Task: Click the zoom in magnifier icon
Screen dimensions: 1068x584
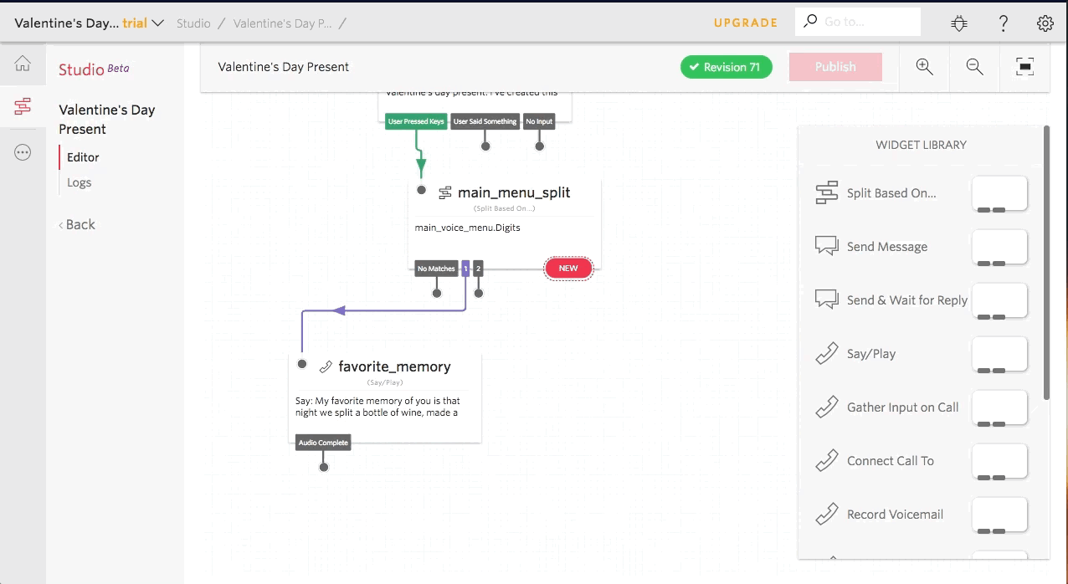Action: pyautogui.click(x=924, y=67)
